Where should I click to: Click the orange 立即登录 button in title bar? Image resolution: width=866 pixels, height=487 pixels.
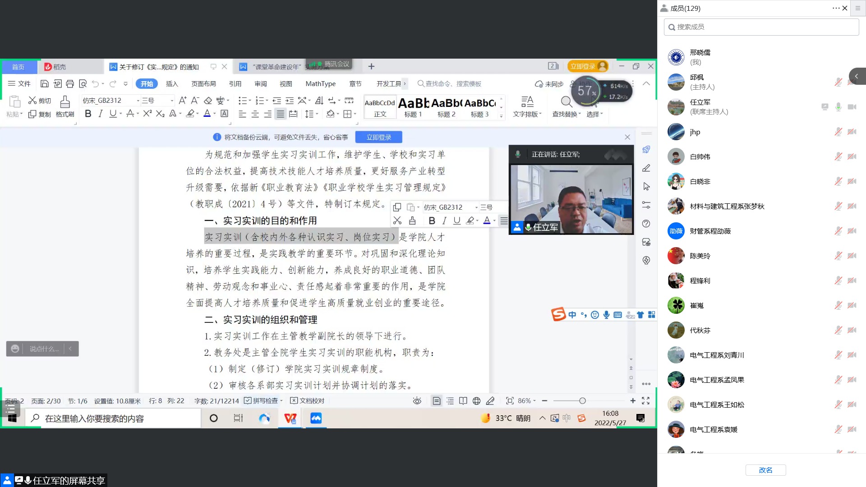click(588, 66)
